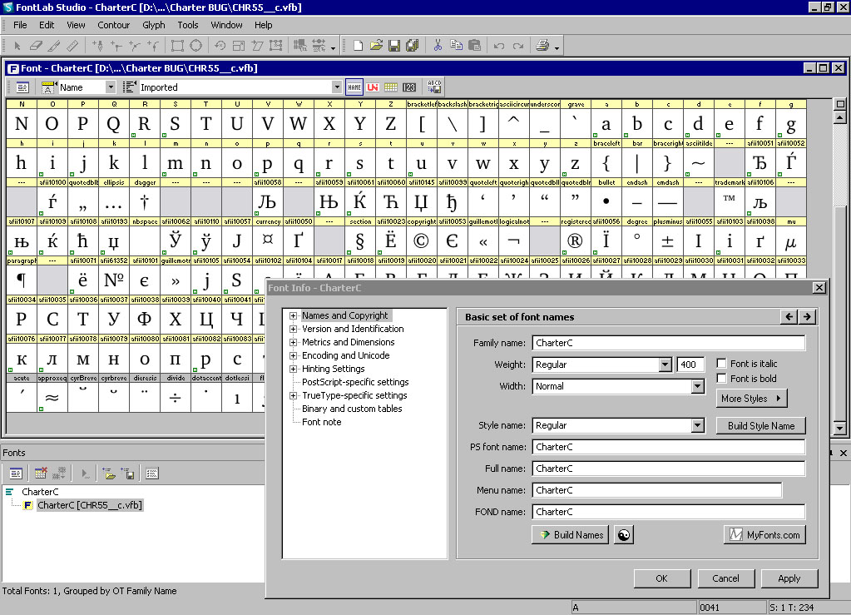Toggle the NAME glyph mode button

(354, 87)
